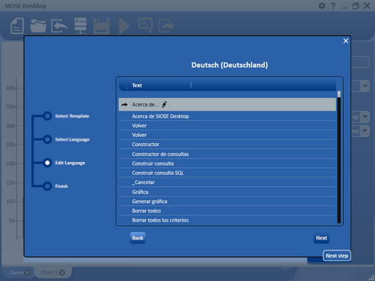Click the export share-arrow toolbar icon

(x=167, y=26)
